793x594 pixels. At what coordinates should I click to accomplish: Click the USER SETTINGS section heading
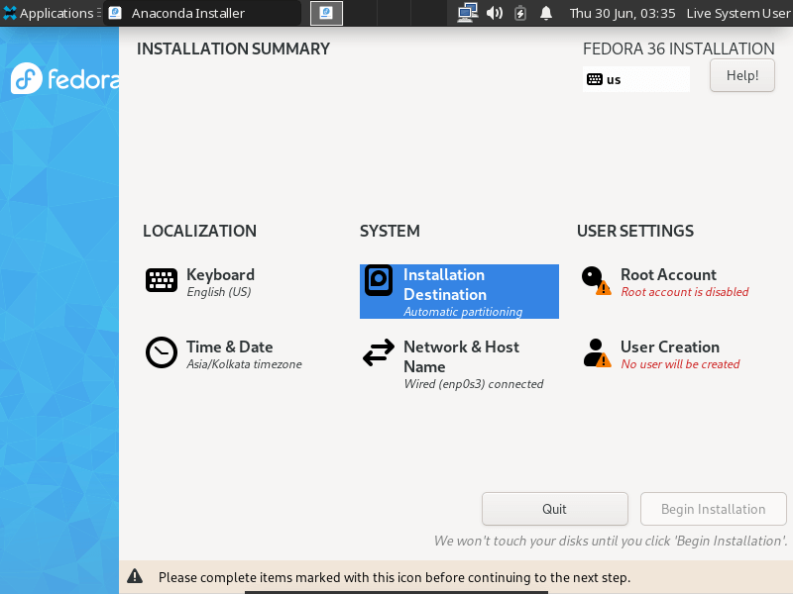coord(635,231)
